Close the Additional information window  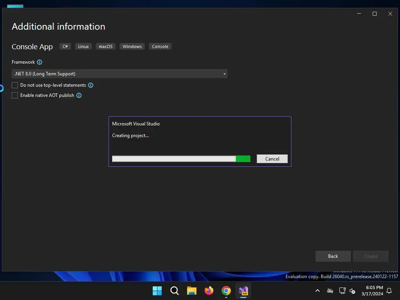tap(390, 14)
